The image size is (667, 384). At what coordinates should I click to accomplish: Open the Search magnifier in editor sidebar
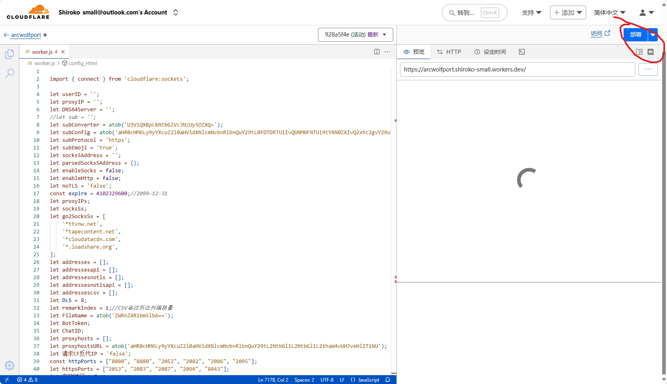click(x=10, y=73)
